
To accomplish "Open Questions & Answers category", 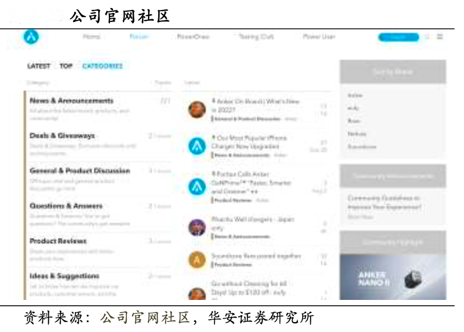I will pyautogui.click(x=66, y=206).
